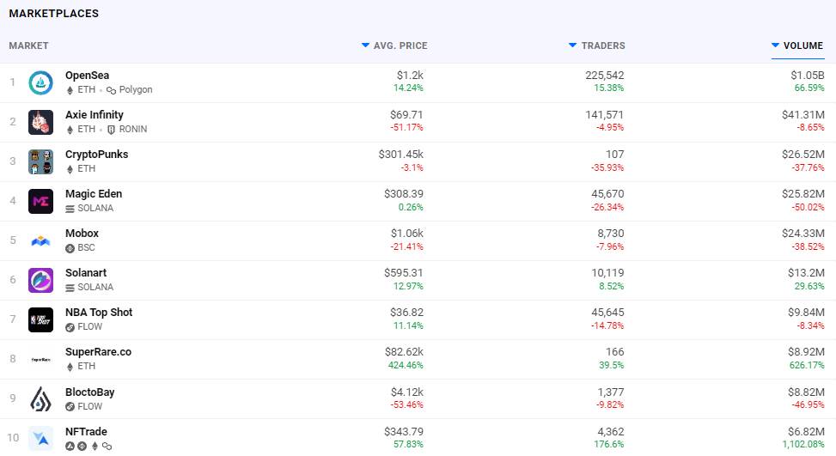The image size is (836, 456).
Task: Click OpenSea traders count 225,542
Action: (605, 75)
